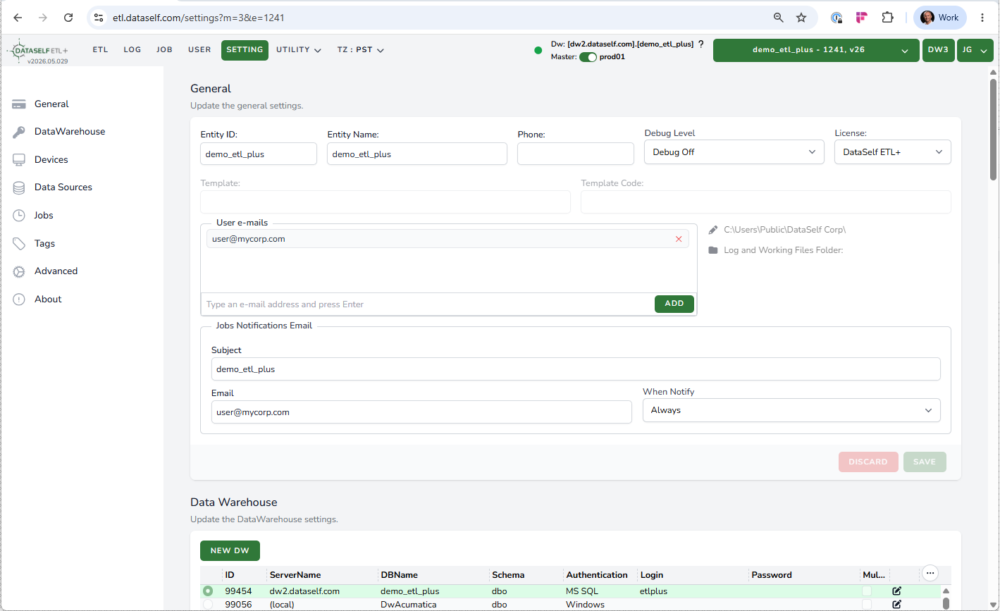1000x611 pixels.
Task: Select the Setting tab
Action: point(245,50)
